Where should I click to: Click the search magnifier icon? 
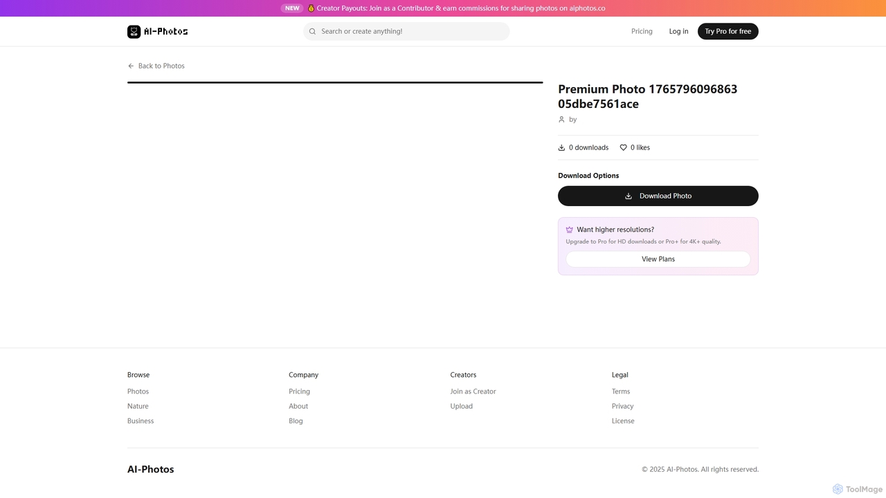[x=312, y=31]
